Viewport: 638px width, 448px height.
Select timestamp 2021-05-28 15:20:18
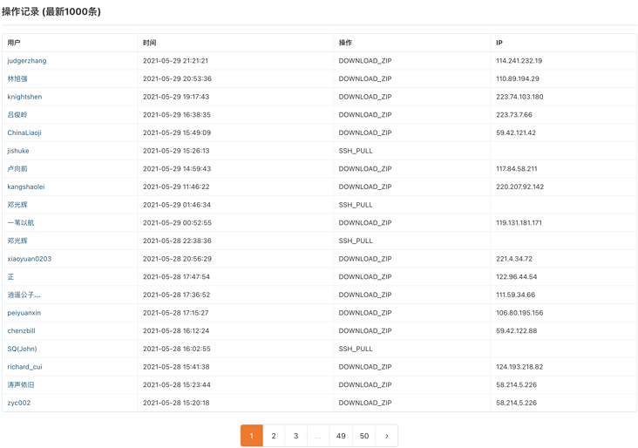click(176, 403)
